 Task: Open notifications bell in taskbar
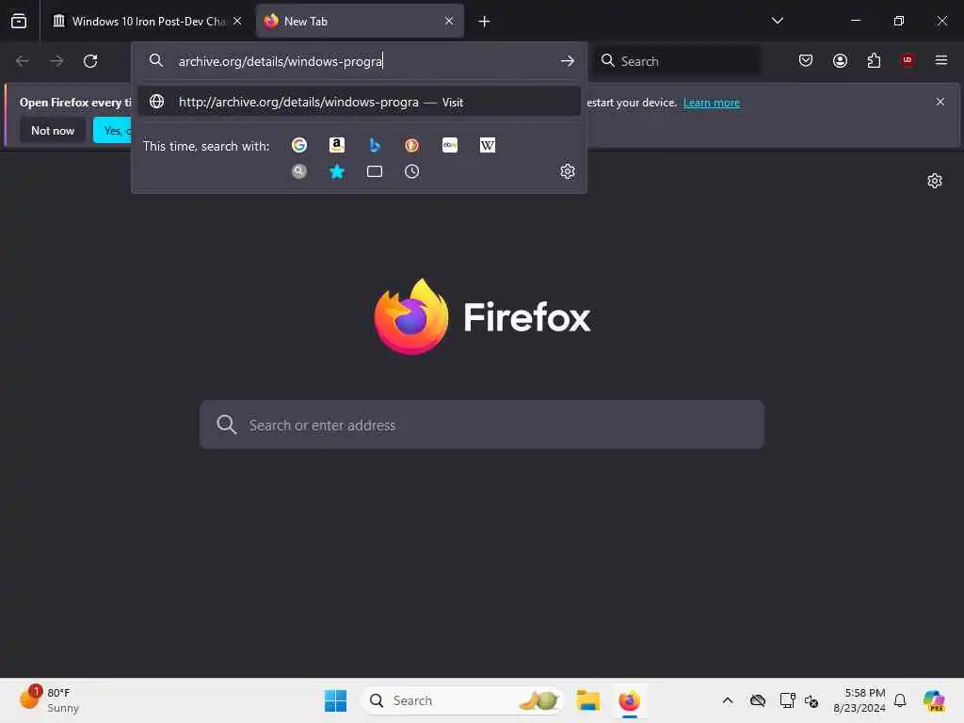(900, 700)
